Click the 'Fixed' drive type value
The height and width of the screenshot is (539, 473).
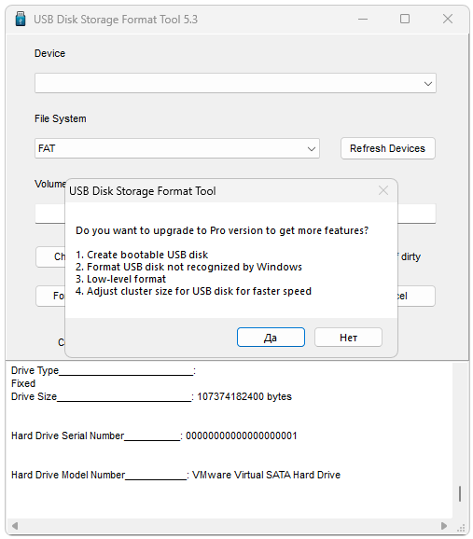[23, 383]
